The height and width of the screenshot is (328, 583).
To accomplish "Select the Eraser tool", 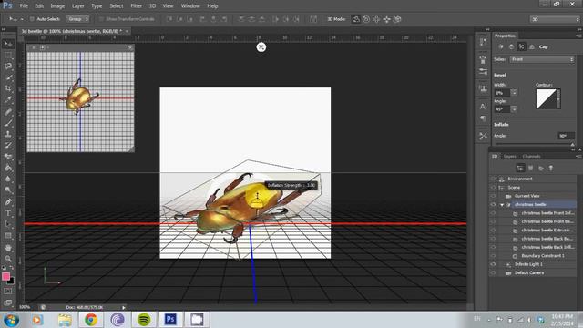I will [8, 157].
